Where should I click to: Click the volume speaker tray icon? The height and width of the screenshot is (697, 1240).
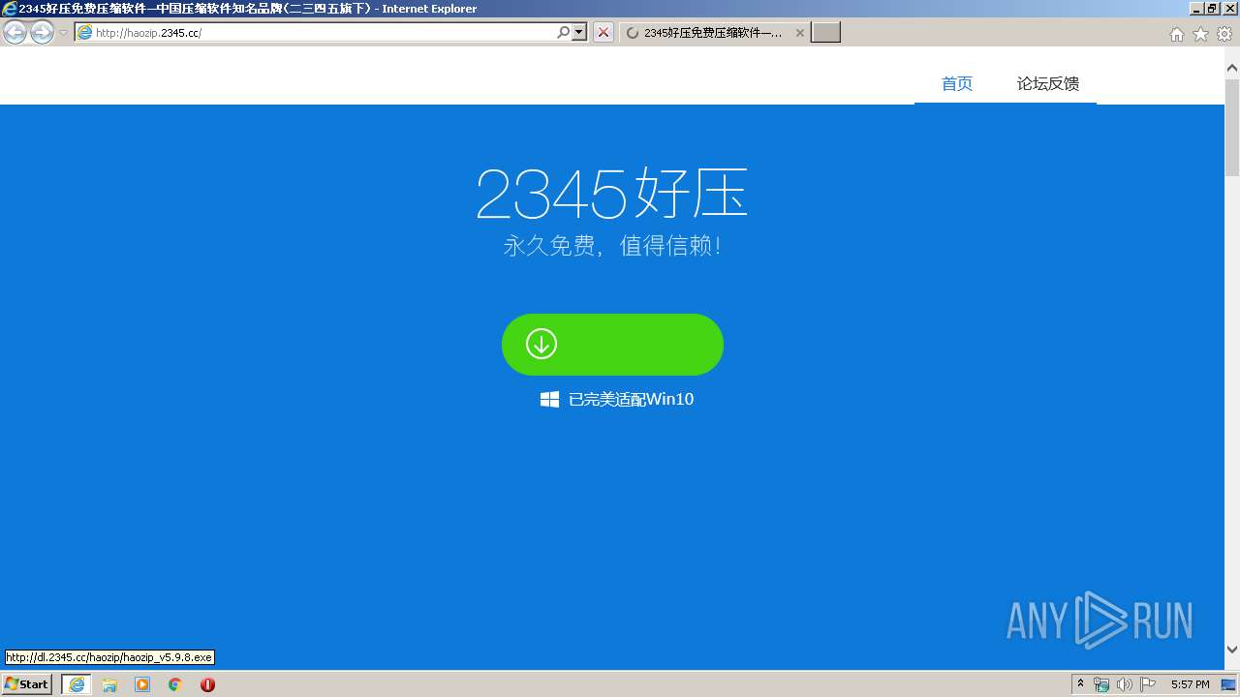click(x=1125, y=684)
